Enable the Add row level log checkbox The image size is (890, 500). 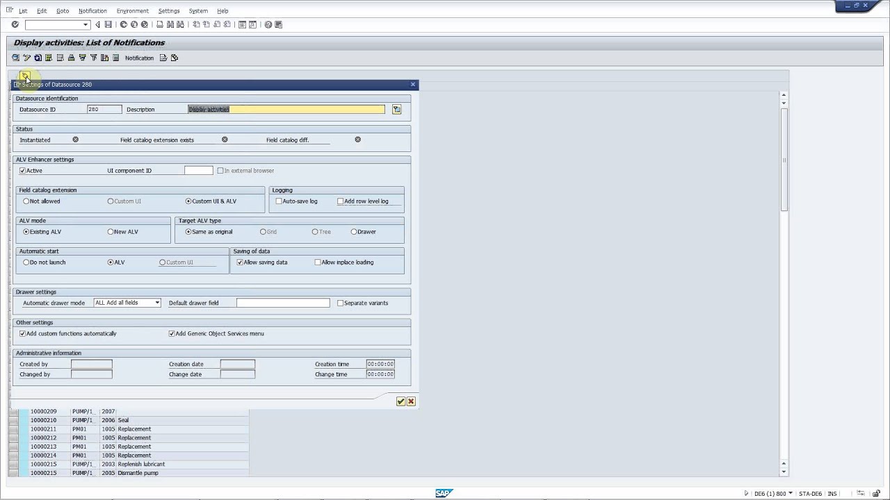(341, 201)
